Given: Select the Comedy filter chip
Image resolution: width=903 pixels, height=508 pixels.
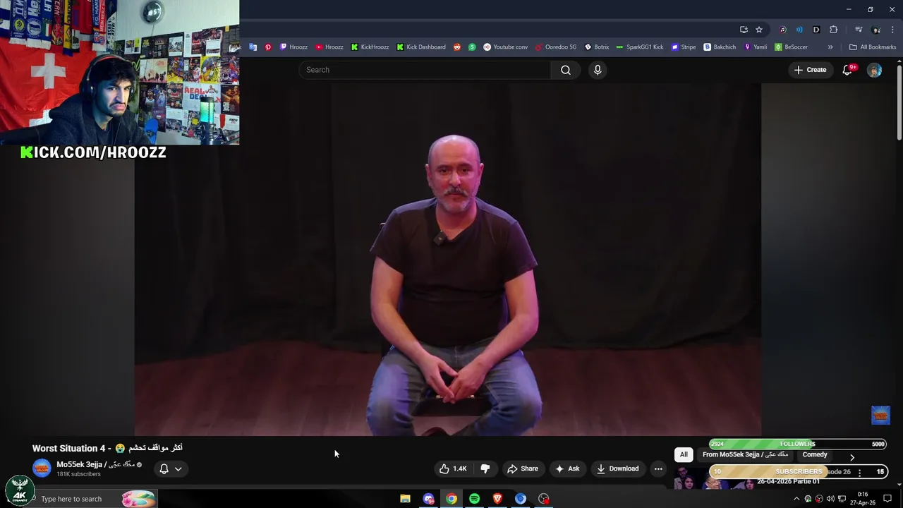Looking at the screenshot, I should click(x=815, y=454).
